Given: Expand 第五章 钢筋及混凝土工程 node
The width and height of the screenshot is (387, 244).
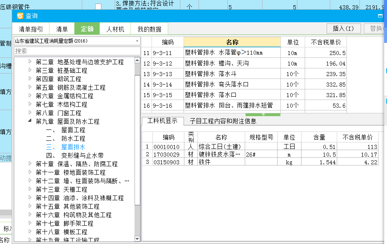Looking at the screenshot, I should point(30,87).
